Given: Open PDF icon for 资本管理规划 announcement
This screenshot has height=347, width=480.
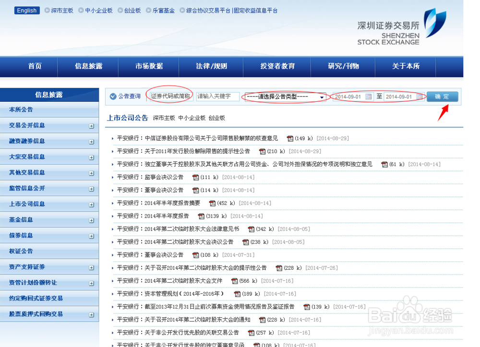Looking at the screenshot, I should click(x=237, y=294).
